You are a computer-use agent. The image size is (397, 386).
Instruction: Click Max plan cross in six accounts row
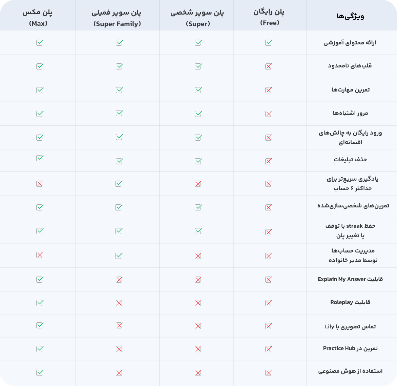click(x=40, y=184)
